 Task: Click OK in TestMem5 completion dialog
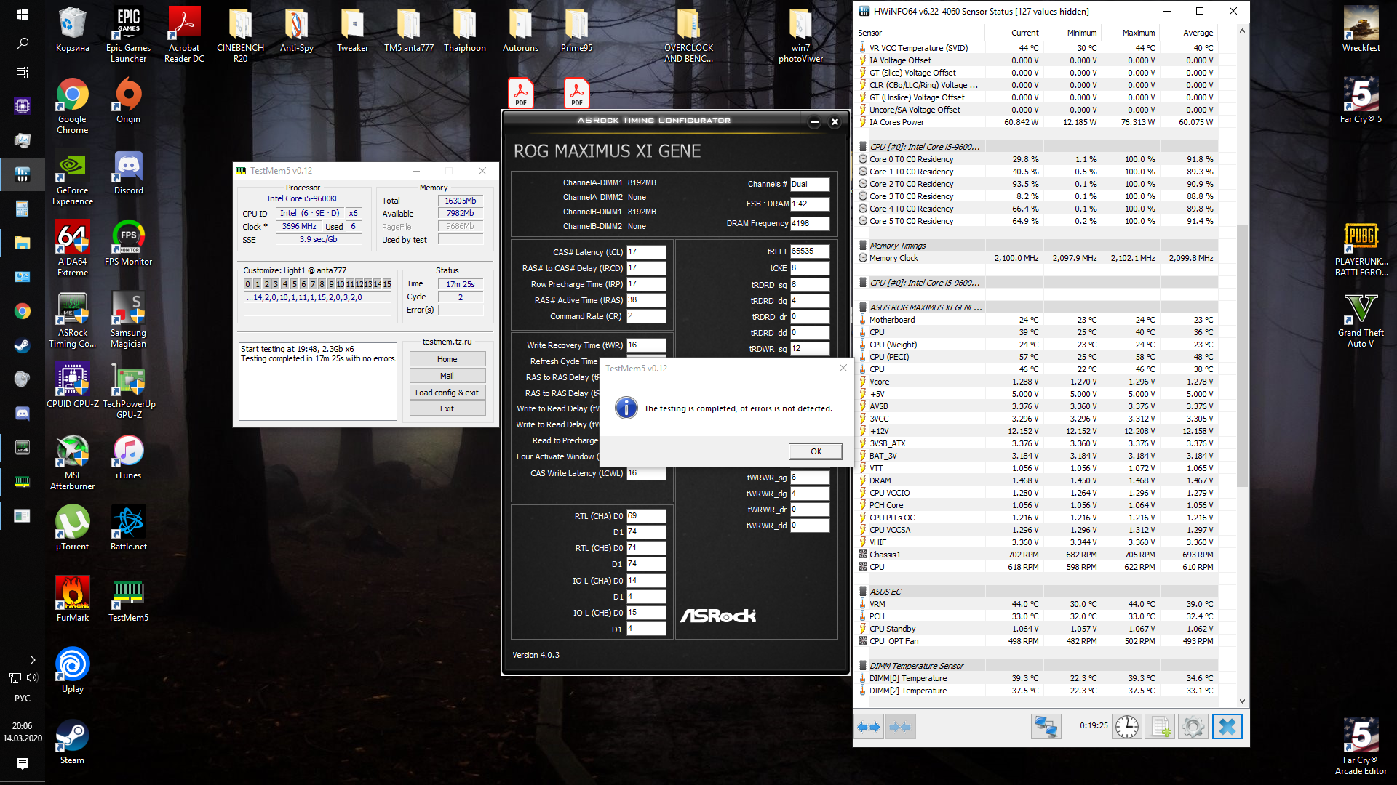point(816,451)
